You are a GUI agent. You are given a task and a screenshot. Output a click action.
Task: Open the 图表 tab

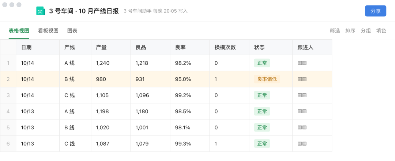[72, 31]
